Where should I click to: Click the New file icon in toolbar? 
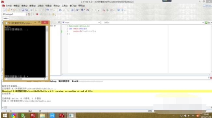coord(4,10)
